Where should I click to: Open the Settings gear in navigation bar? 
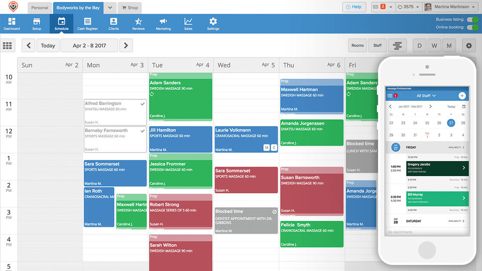[x=213, y=24]
